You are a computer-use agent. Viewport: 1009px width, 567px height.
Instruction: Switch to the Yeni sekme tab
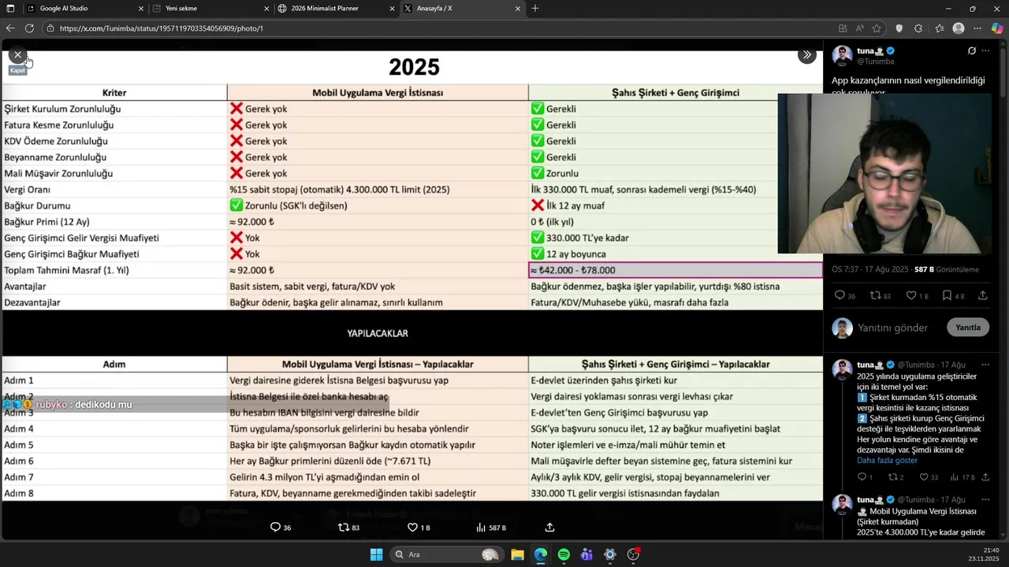pos(210,9)
